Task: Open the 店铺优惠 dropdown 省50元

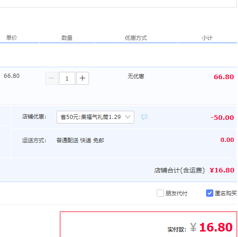Action: point(95,117)
